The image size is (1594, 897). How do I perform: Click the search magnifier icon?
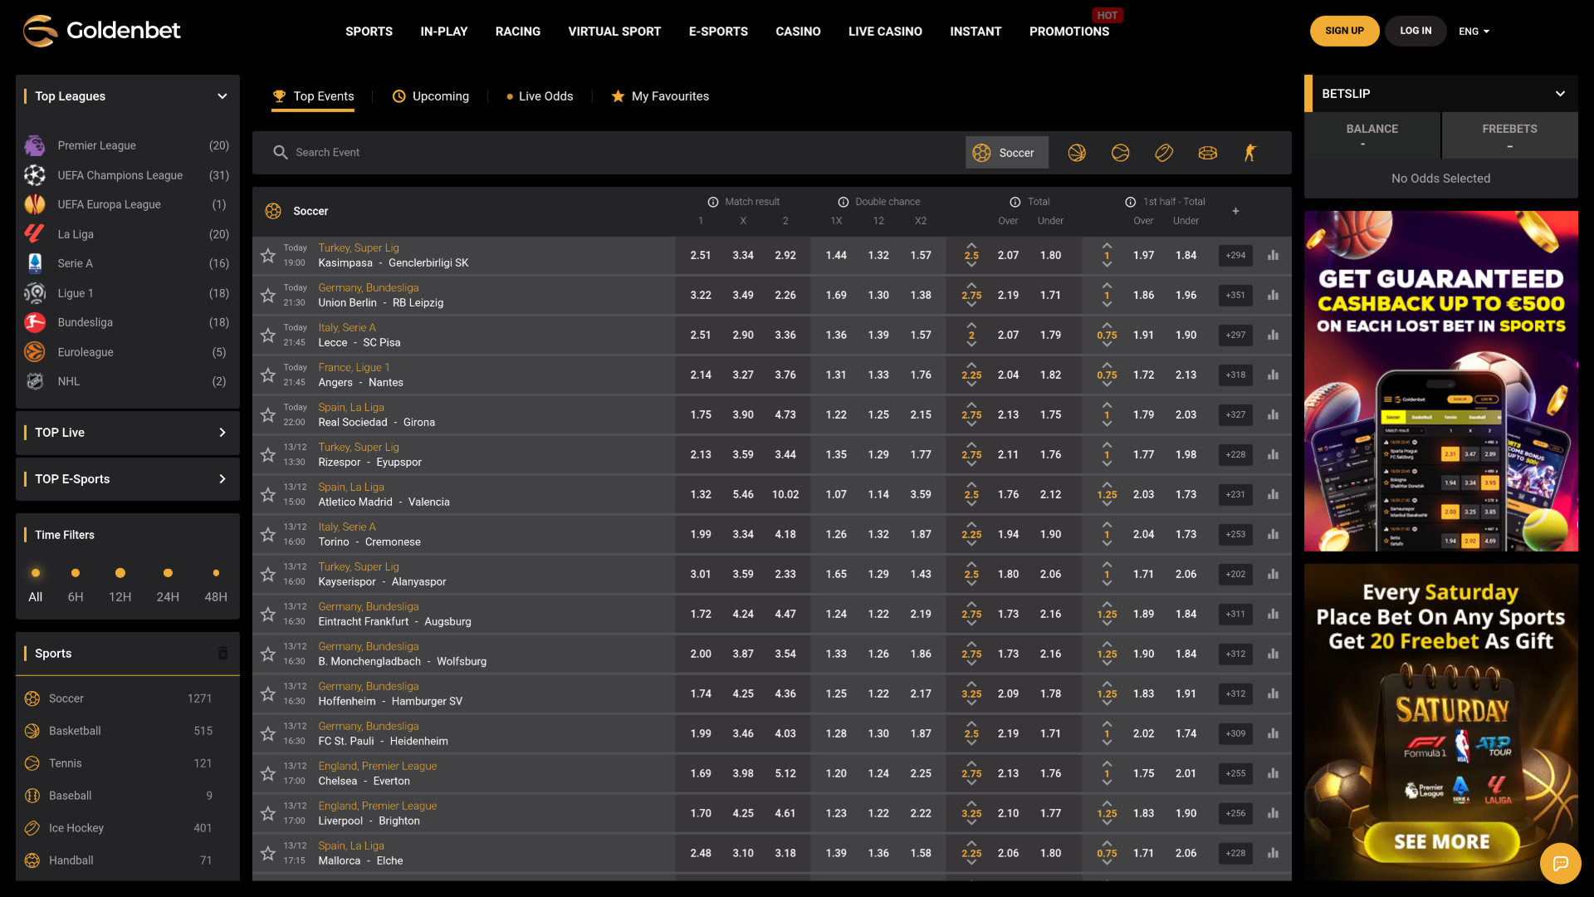(x=280, y=152)
